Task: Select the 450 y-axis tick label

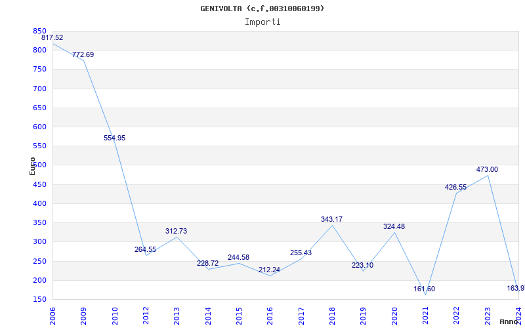Action: pyautogui.click(x=39, y=184)
